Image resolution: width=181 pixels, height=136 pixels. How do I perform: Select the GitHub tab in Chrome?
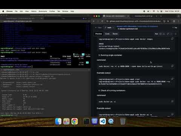[115, 16]
